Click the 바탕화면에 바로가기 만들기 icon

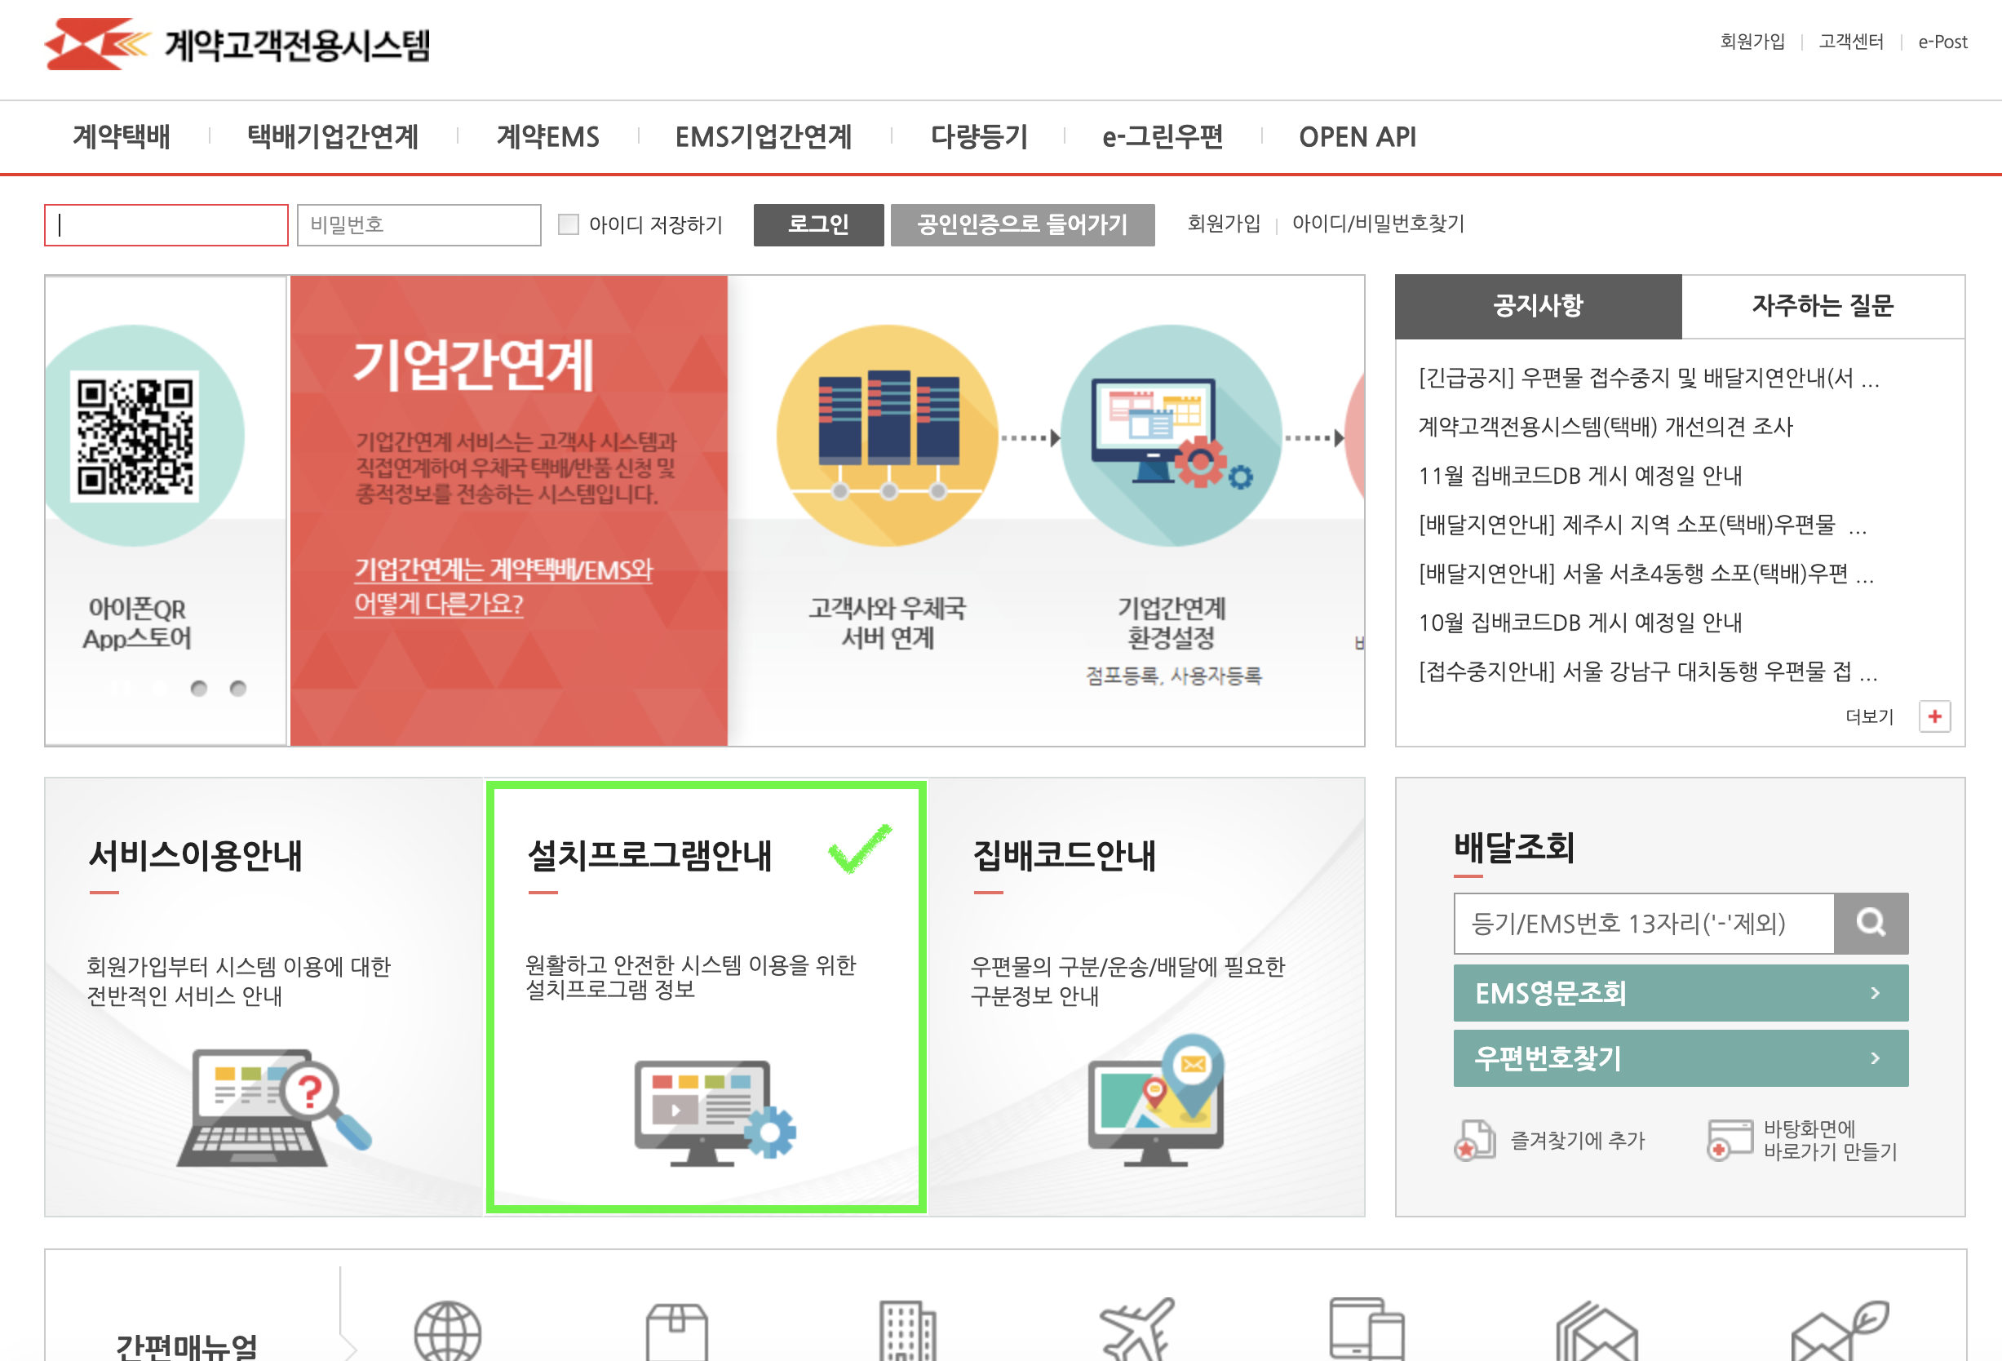(x=1730, y=1141)
